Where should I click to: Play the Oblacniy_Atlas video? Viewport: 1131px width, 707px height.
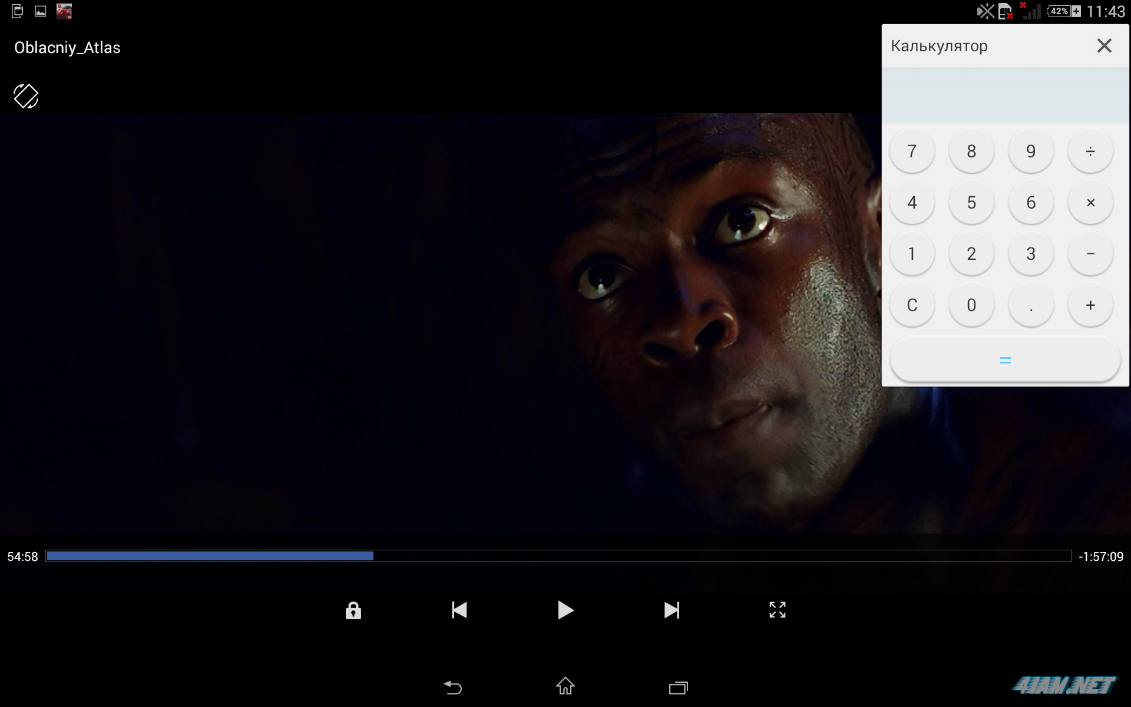[x=565, y=610]
